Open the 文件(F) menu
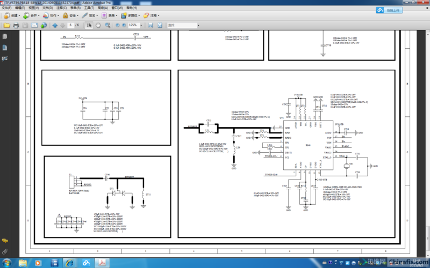This screenshot has width=430, height=268. [x=6, y=9]
